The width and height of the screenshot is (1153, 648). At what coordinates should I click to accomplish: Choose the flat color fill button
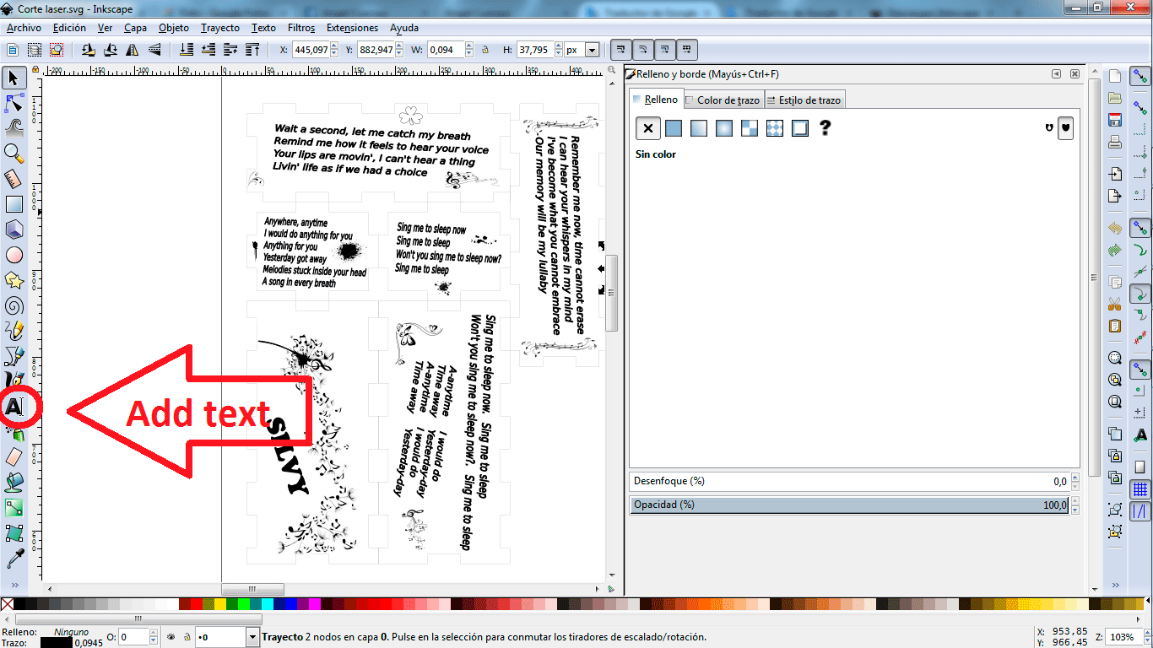674,128
